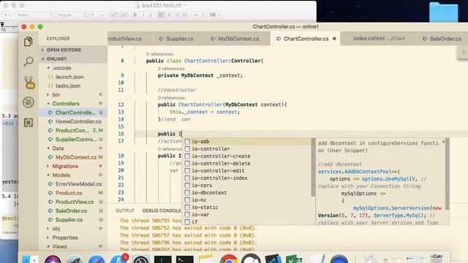Screen dimensions: 468x263
Task: Switch to the Index.cshtml editor tab
Action: (x=379, y=39)
